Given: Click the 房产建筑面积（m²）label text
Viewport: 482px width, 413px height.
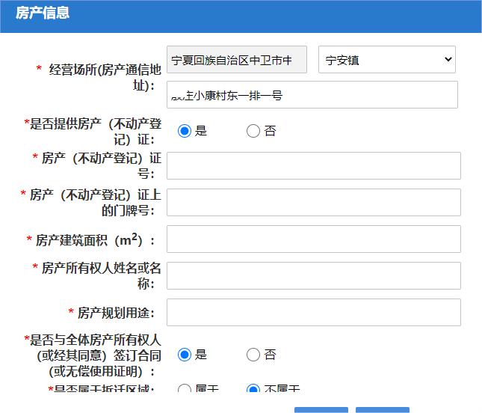Looking at the screenshot, I should [95, 240].
